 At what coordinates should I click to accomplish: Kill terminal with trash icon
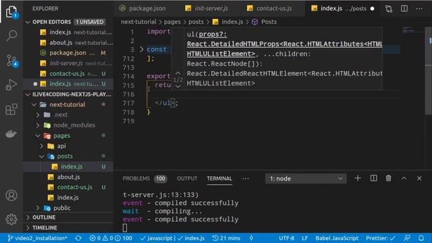click(389, 178)
